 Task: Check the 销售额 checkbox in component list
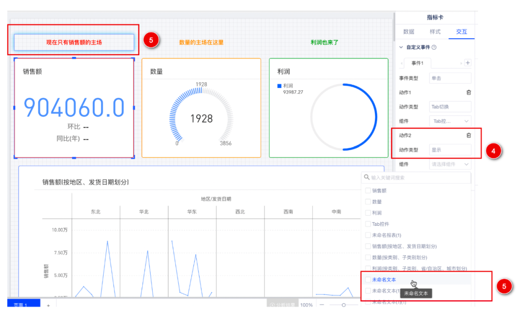(368, 191)
